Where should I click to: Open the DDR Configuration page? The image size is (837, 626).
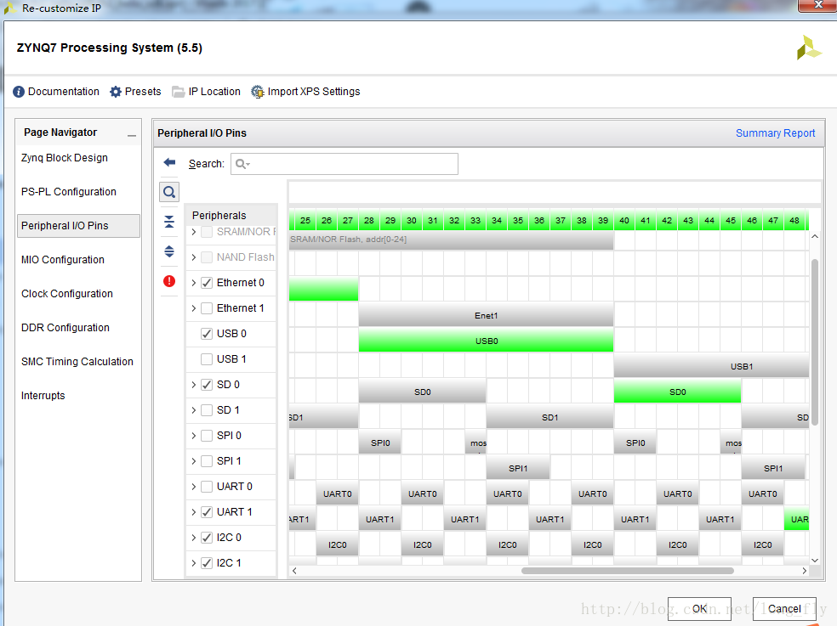(x=65, y=328)
